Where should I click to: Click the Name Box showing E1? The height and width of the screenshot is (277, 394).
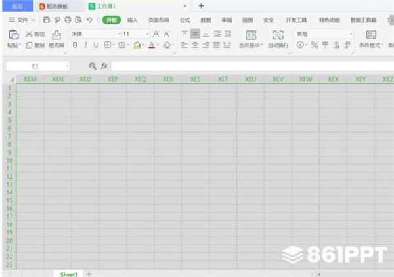coord(35,66)
